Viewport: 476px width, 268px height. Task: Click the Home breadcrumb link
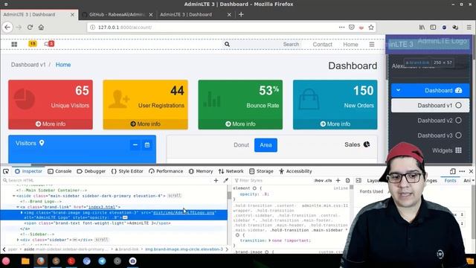click(x=63, y=65)
